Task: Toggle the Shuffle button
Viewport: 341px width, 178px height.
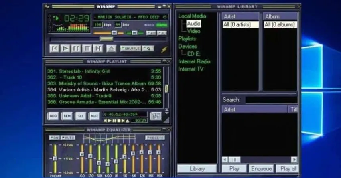Action: click(x=130, y=48)
